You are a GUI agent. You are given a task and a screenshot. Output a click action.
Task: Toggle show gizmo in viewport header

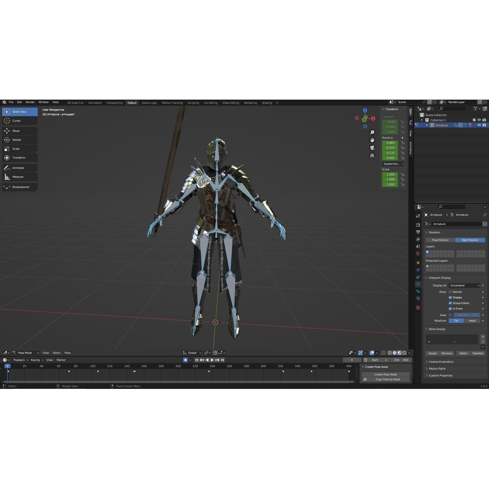click(360, 353)
